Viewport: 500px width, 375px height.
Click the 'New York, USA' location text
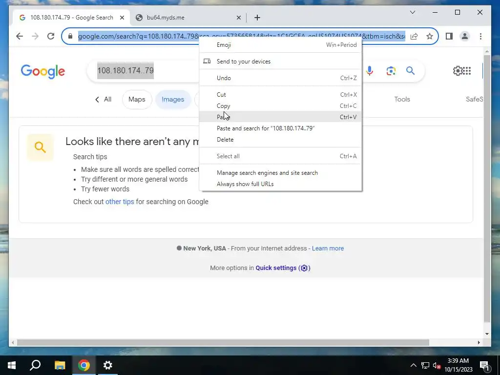(x=205, y=249)
